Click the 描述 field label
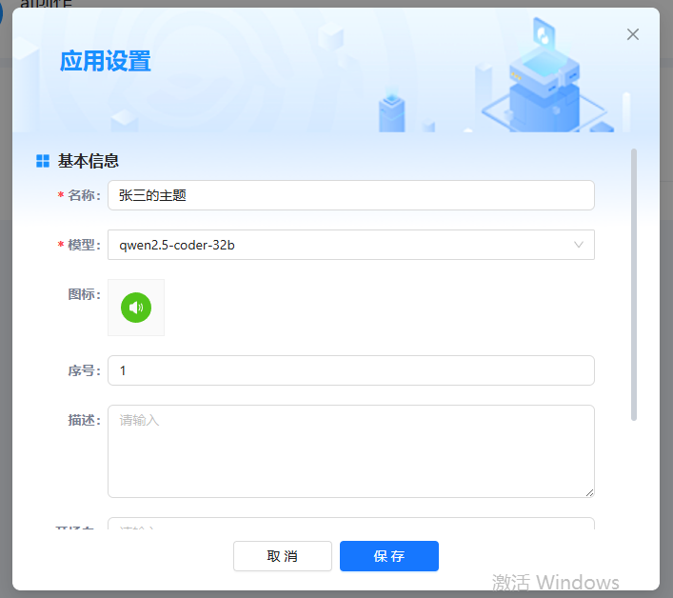This screenshot has height=598, width=673. [84, 420]
